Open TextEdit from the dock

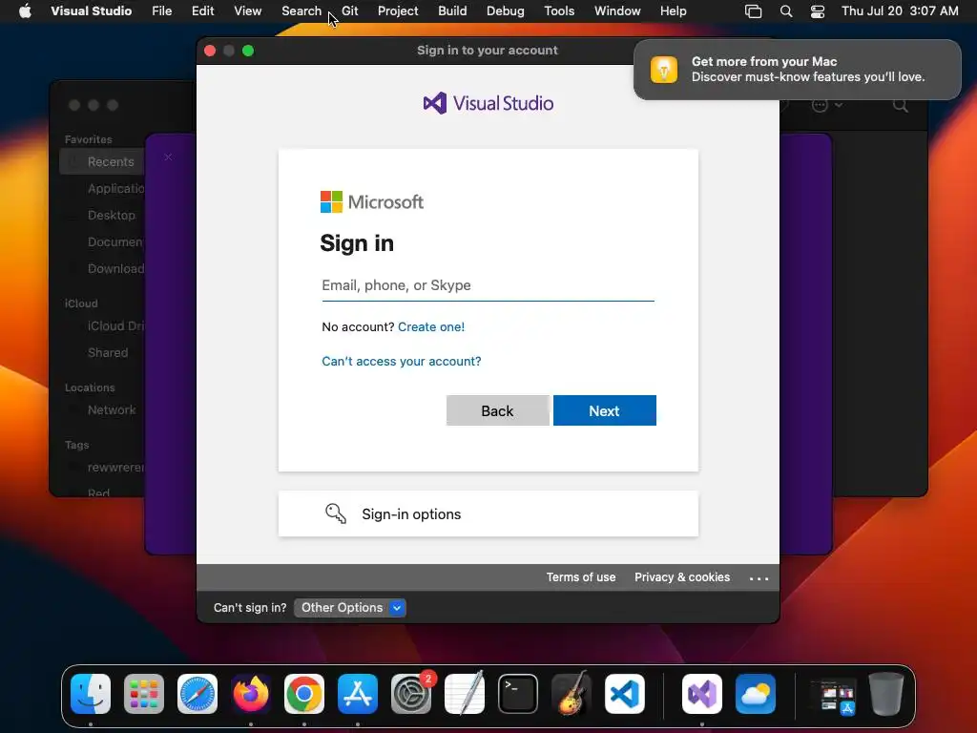(x=465, y=694)
